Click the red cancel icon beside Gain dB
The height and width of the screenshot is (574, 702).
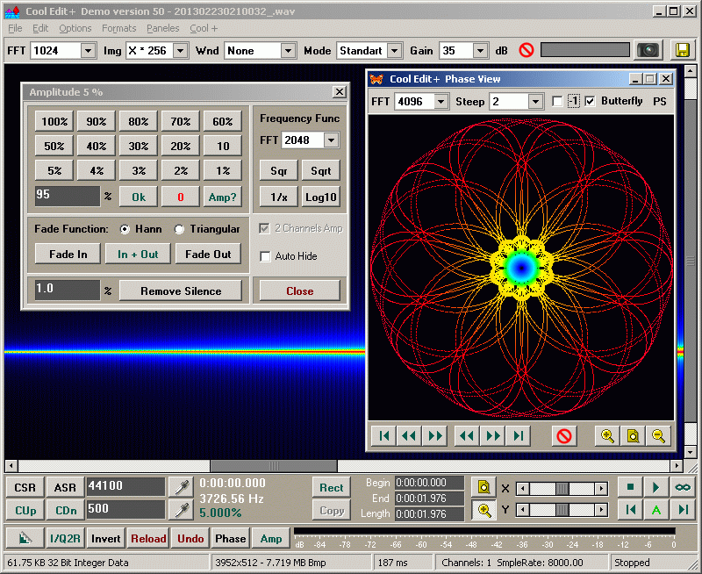point(526,50)
